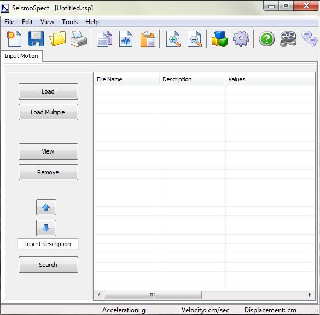Click the Insert description field
This screenshot has height=315, width=320.
pos(48,244)
